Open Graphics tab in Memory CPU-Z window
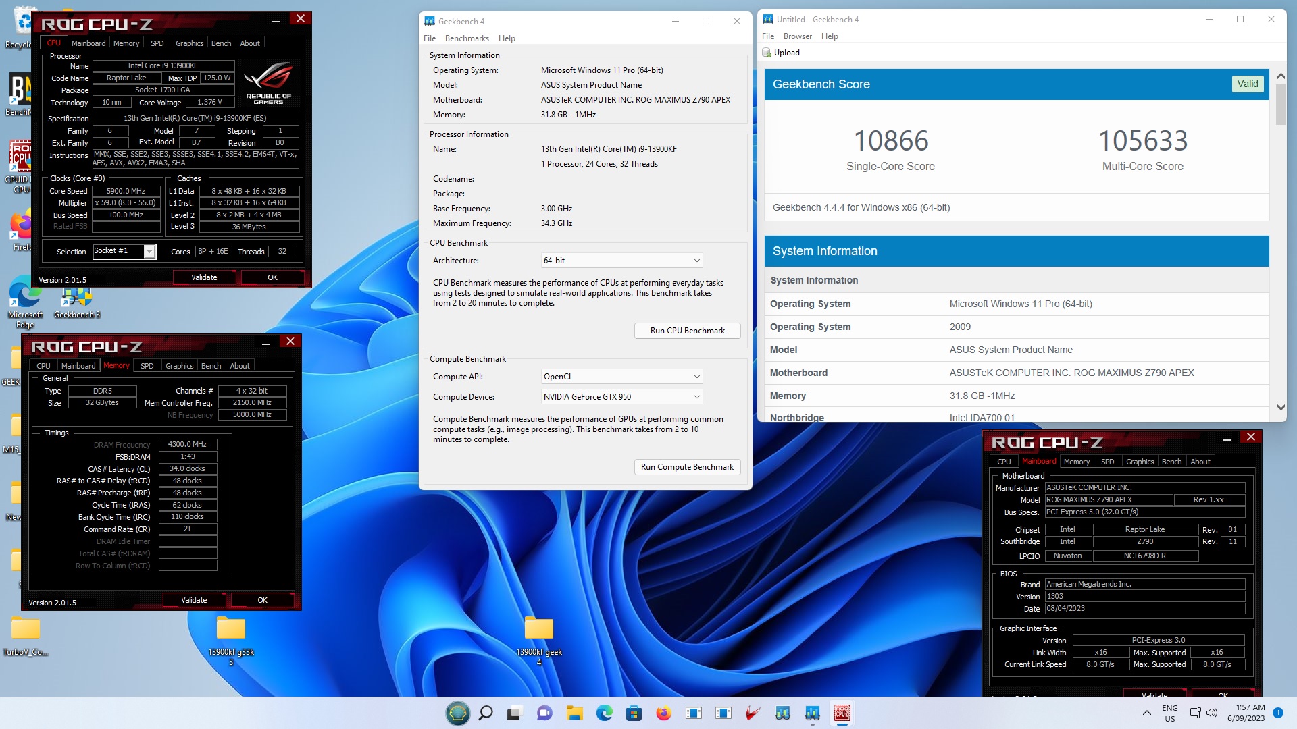 pyautogui.click(x=179, y=366)
